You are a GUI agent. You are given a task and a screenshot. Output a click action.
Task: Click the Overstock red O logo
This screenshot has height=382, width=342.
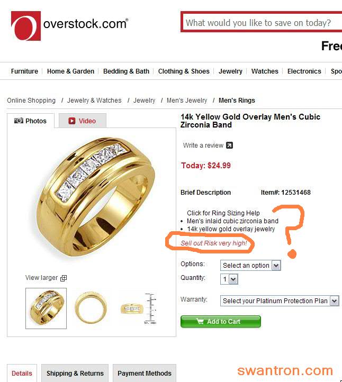26,26
